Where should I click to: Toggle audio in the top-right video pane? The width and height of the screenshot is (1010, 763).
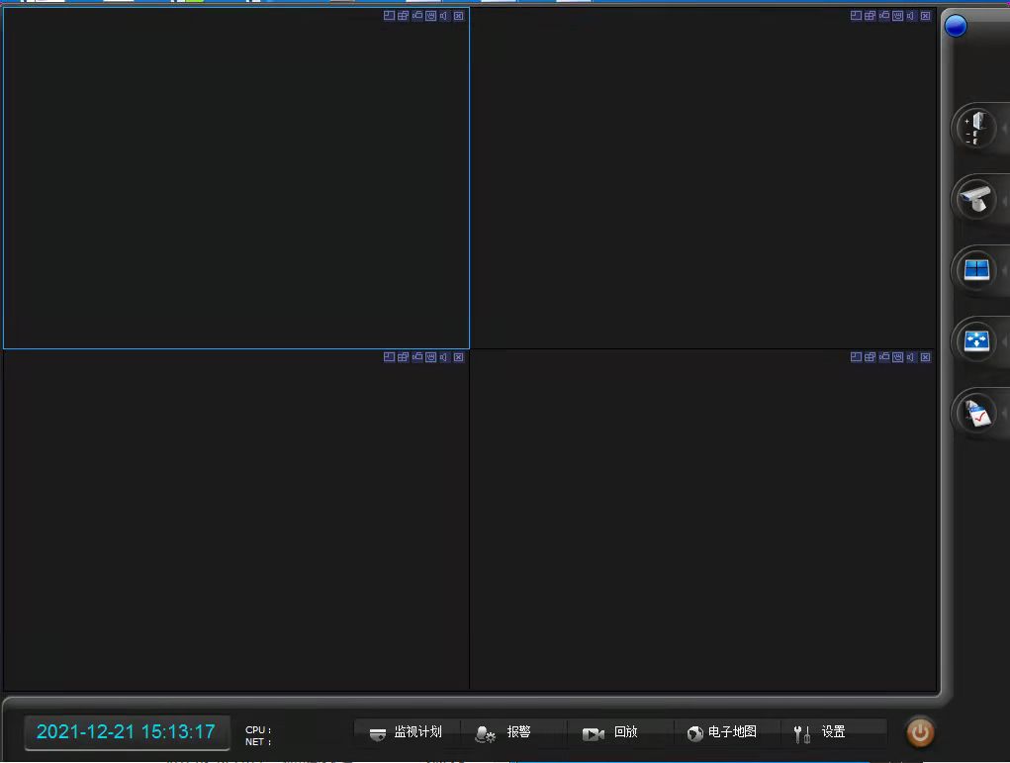click(x=912, y=16)
